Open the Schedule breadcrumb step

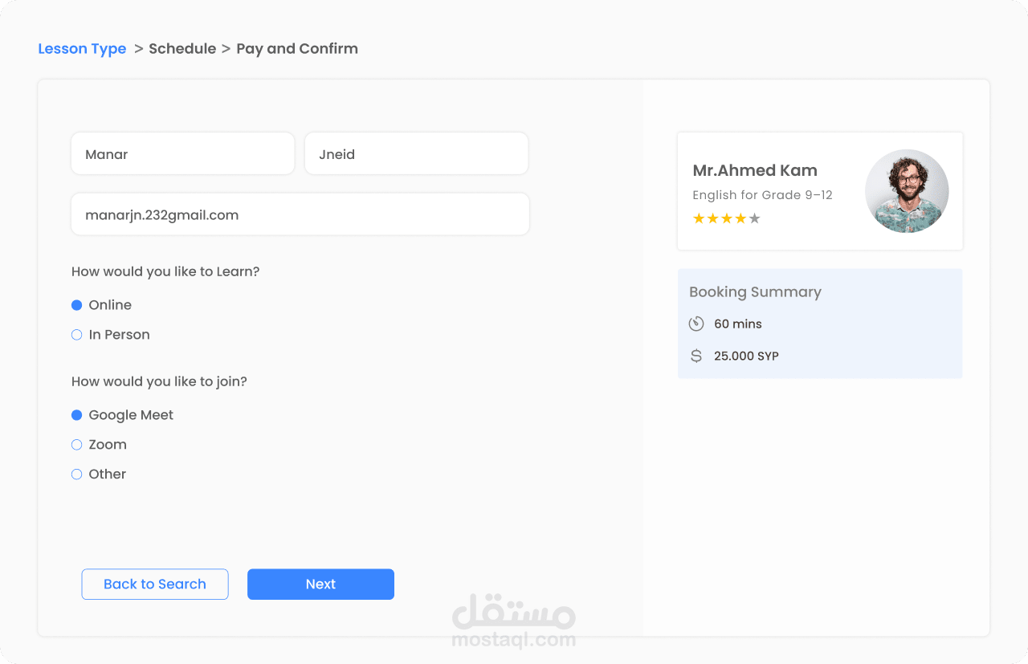coord(182,49)
